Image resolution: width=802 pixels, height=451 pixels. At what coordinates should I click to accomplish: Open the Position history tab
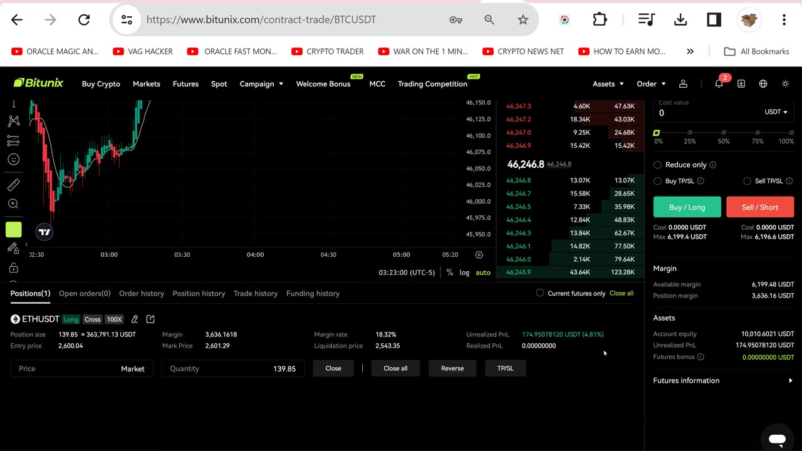coord(199,293)
